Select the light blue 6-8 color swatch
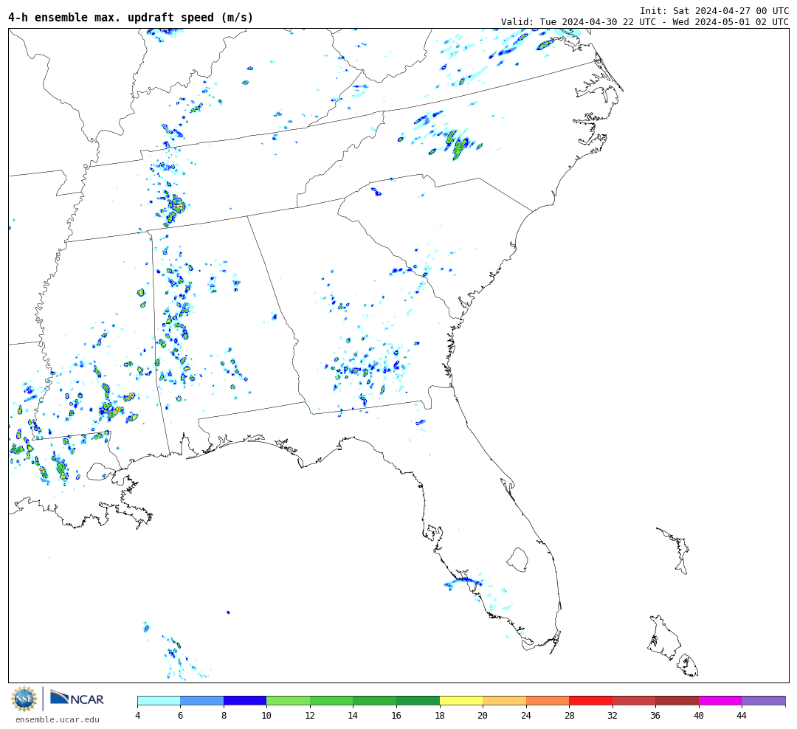797x729 pixels. [201, 701]
